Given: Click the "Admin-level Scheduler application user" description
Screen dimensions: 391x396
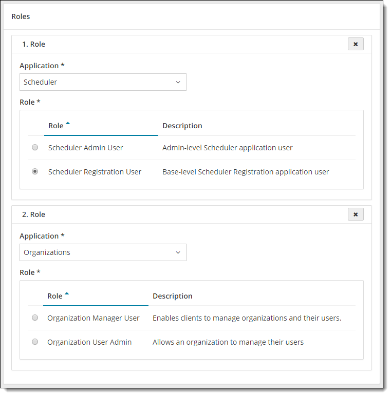Looking at the screenshot, I should (x=228, y=148).
